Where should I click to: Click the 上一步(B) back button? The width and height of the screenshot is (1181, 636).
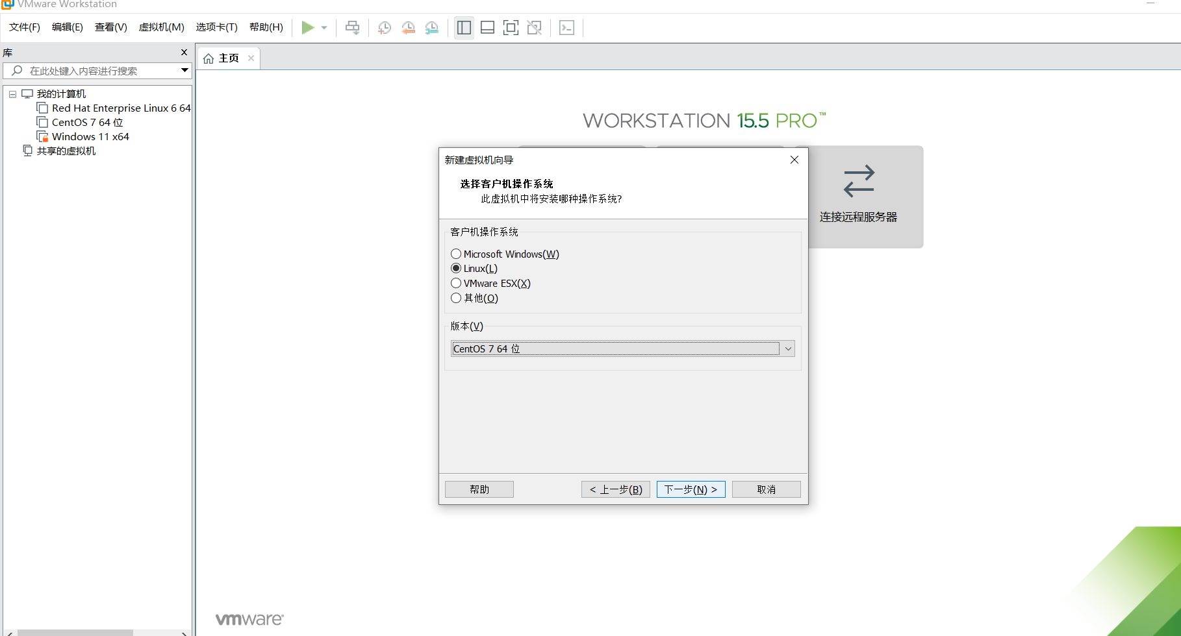click(x=616, y=489)
